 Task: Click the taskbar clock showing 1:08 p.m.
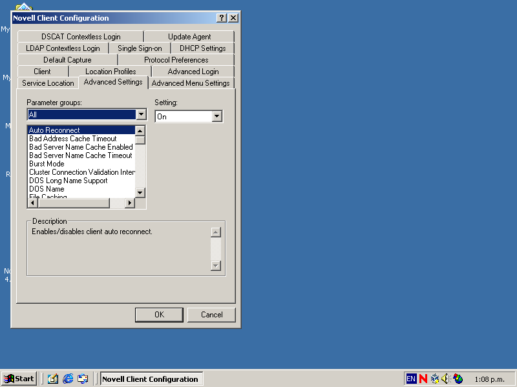pos(489,379)
